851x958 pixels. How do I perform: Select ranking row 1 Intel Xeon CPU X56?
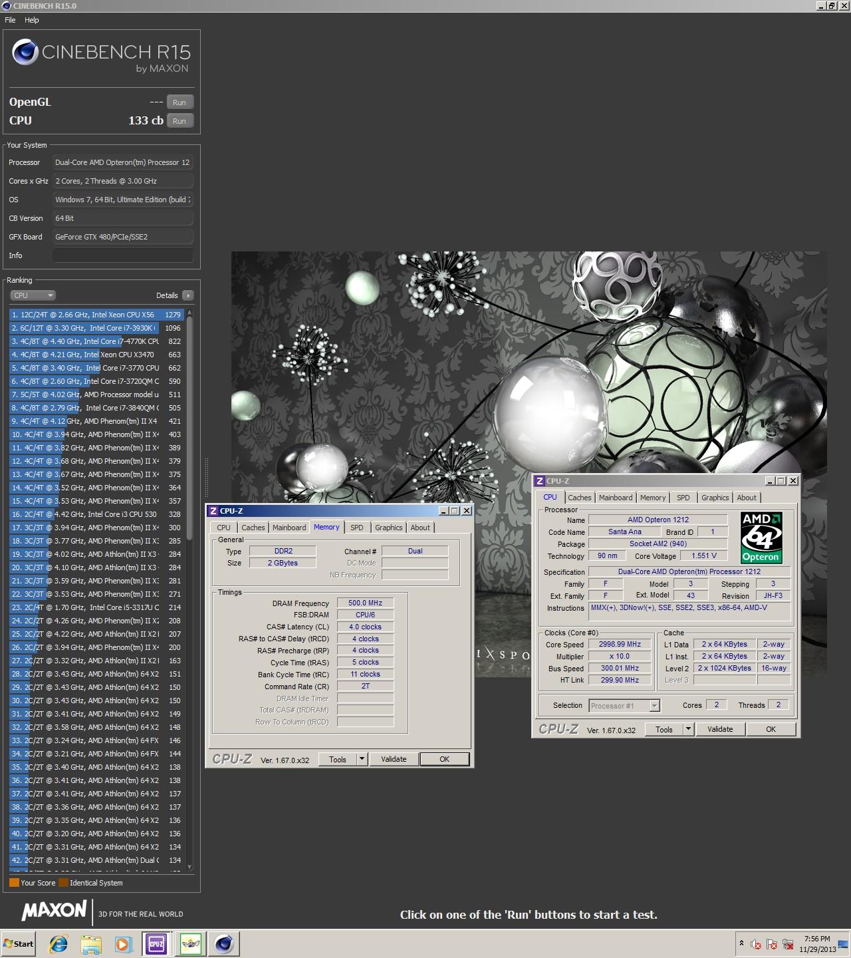click(x=96, y=315)
